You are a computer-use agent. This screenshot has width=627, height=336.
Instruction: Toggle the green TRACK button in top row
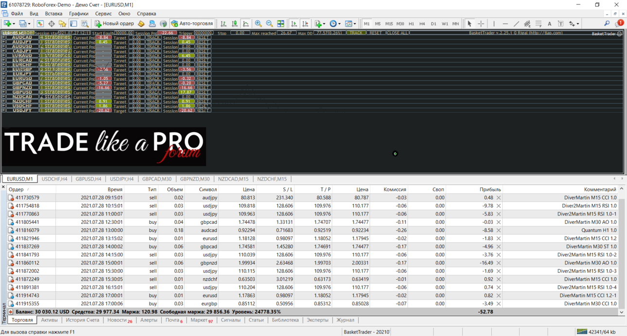pyautogui.click(x=356, y=33)
